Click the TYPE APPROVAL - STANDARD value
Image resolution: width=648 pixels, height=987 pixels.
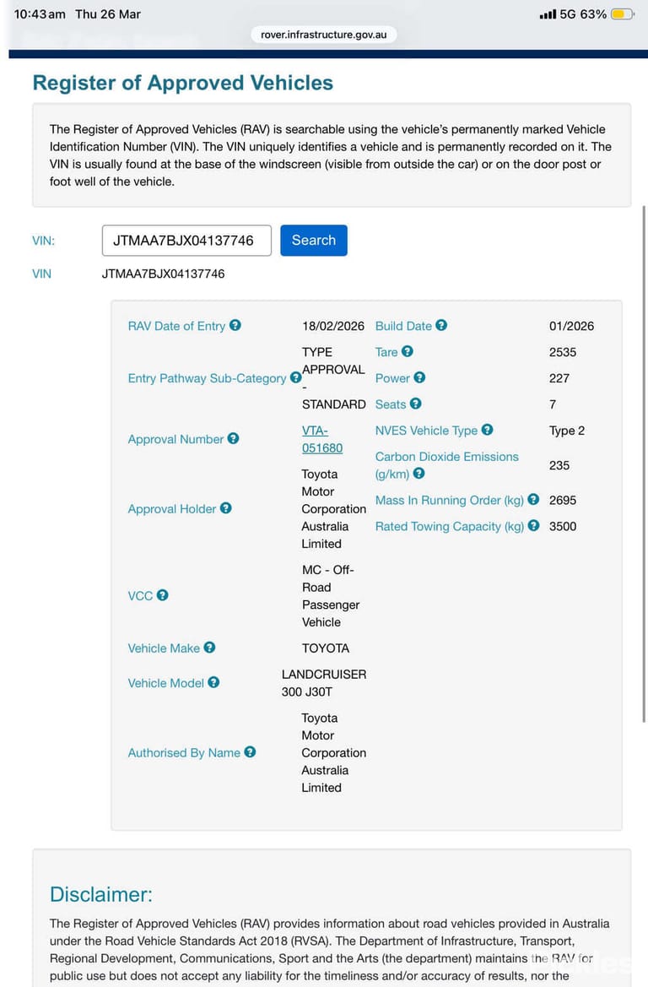coord(333,377)
